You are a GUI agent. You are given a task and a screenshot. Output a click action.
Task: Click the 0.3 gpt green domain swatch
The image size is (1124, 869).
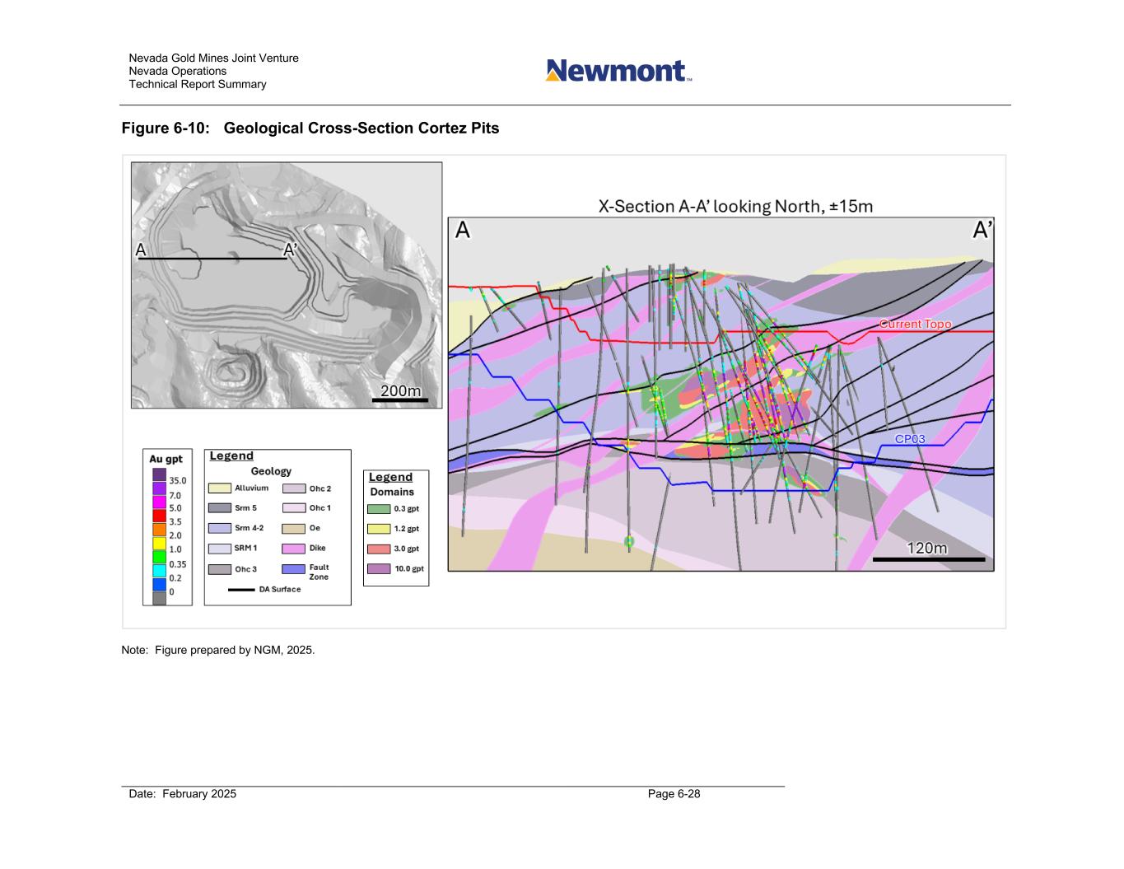(x=378, y=509)
